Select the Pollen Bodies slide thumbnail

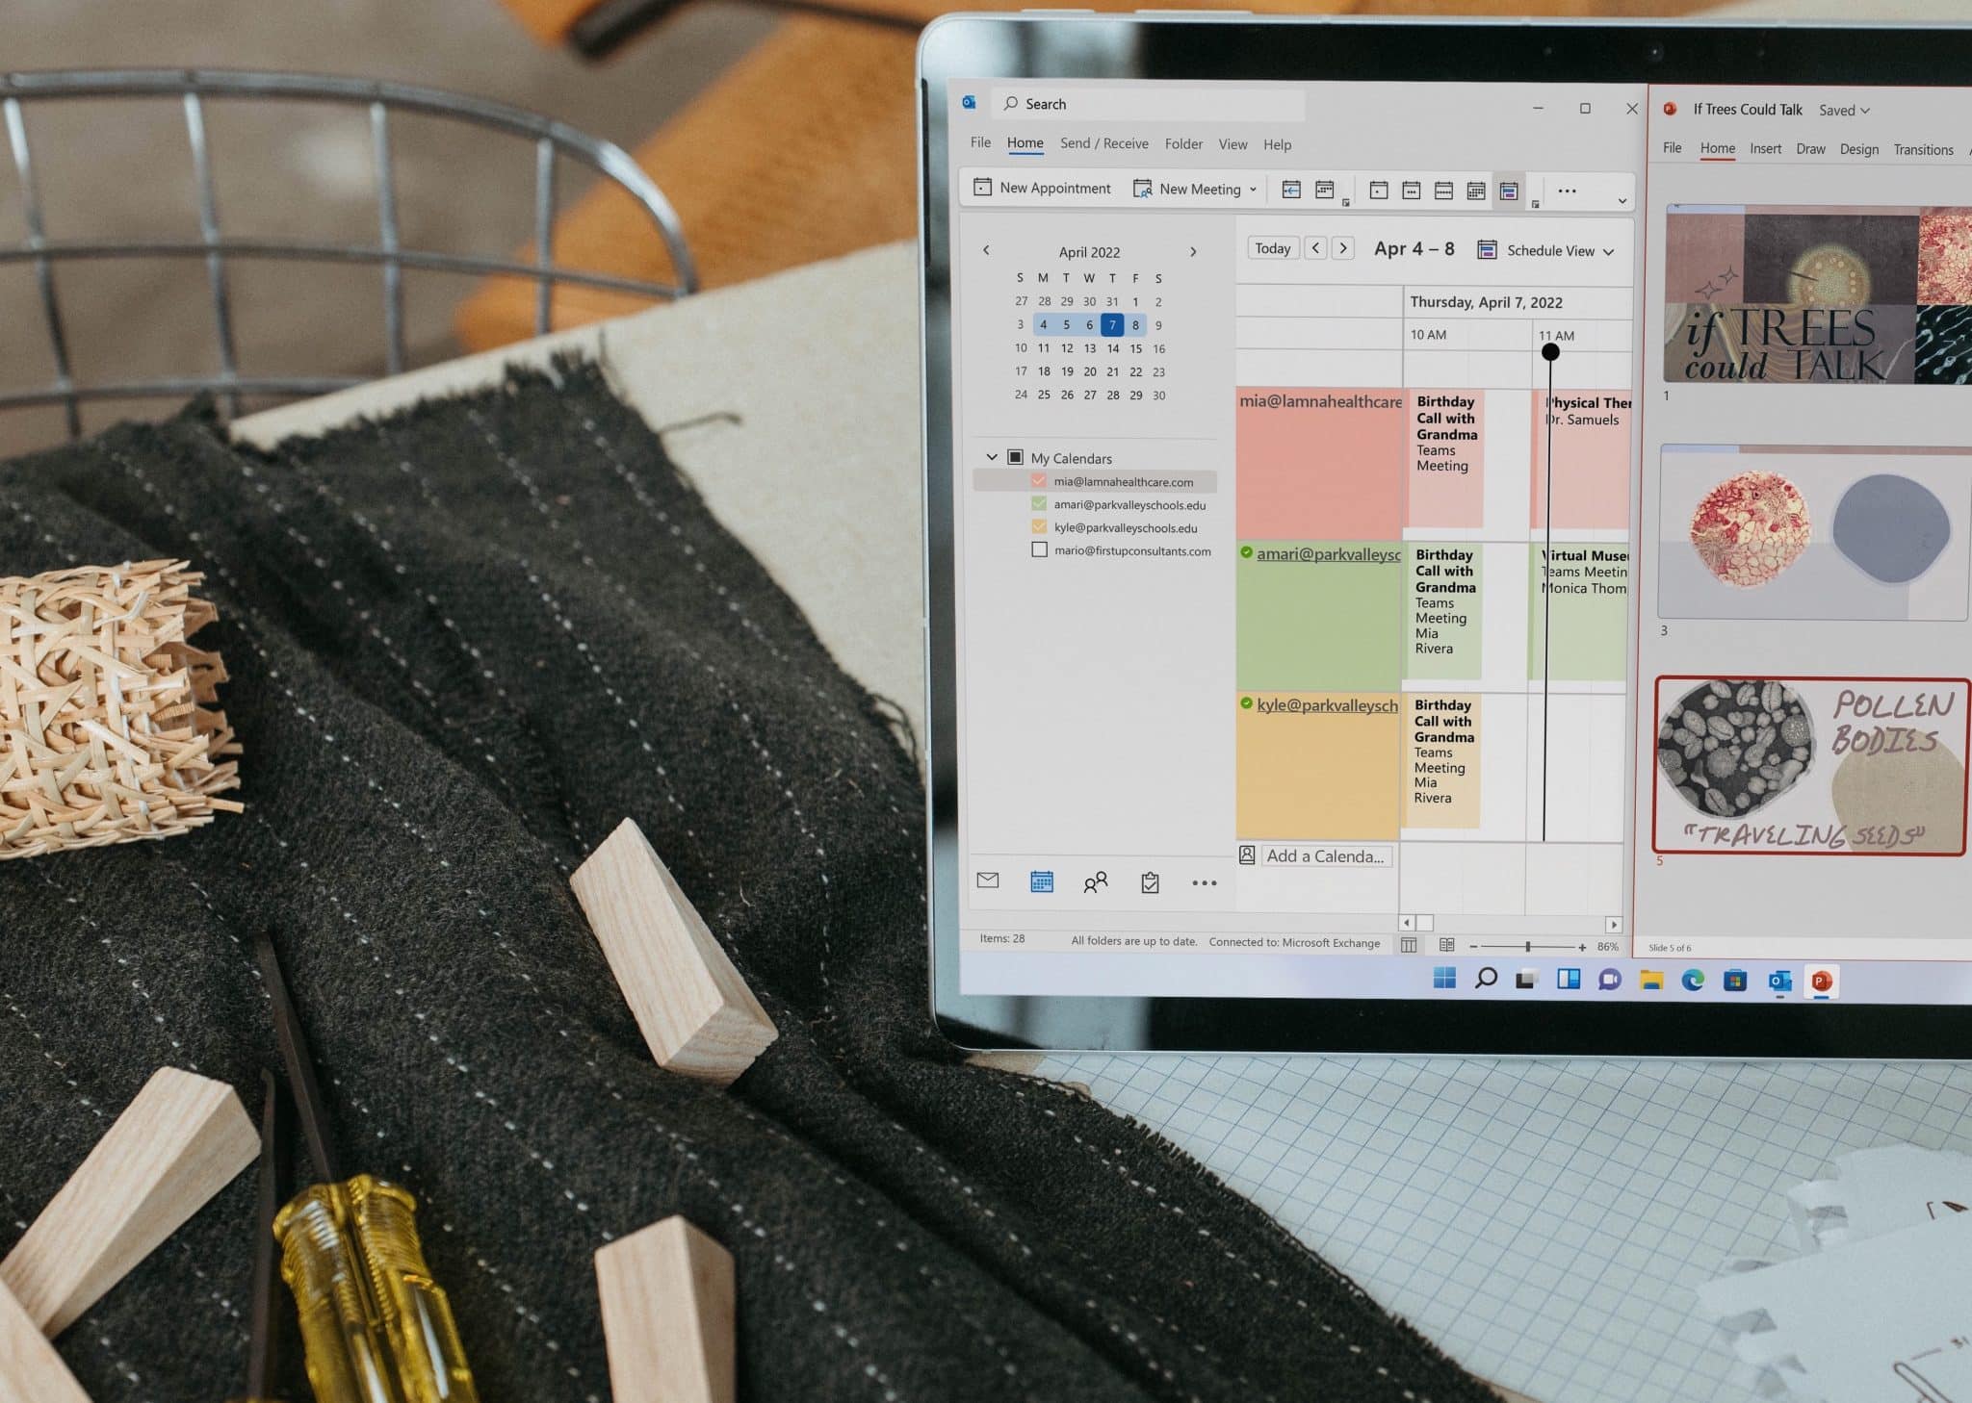click(x=1810, y=766)
